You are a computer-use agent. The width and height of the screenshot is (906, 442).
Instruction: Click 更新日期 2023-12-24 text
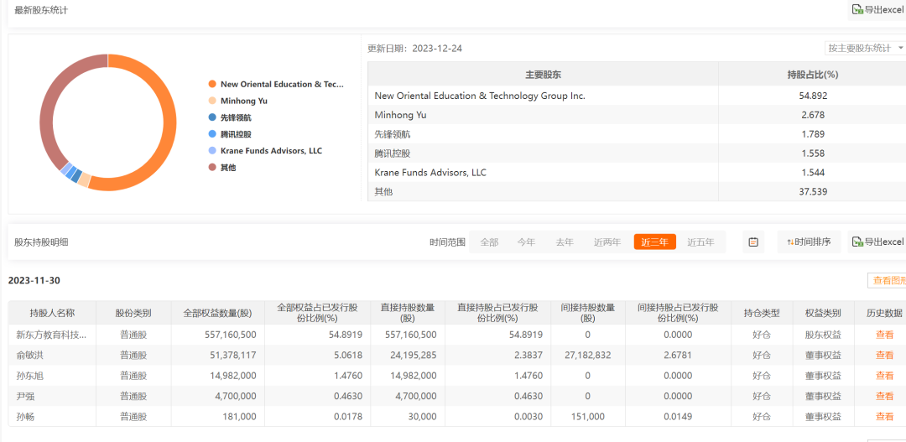[415, 49]
